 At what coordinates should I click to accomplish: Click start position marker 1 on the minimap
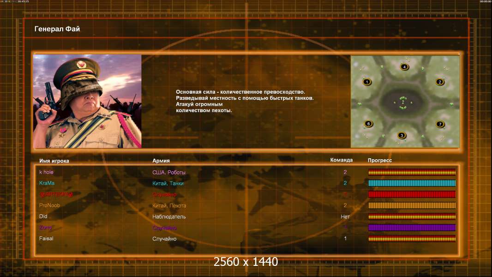[367, 82]
